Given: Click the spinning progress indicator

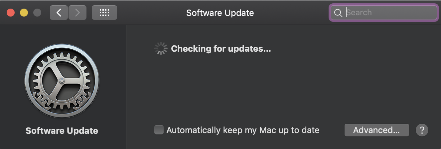Looking at the screenshot, I should point(161,49).
